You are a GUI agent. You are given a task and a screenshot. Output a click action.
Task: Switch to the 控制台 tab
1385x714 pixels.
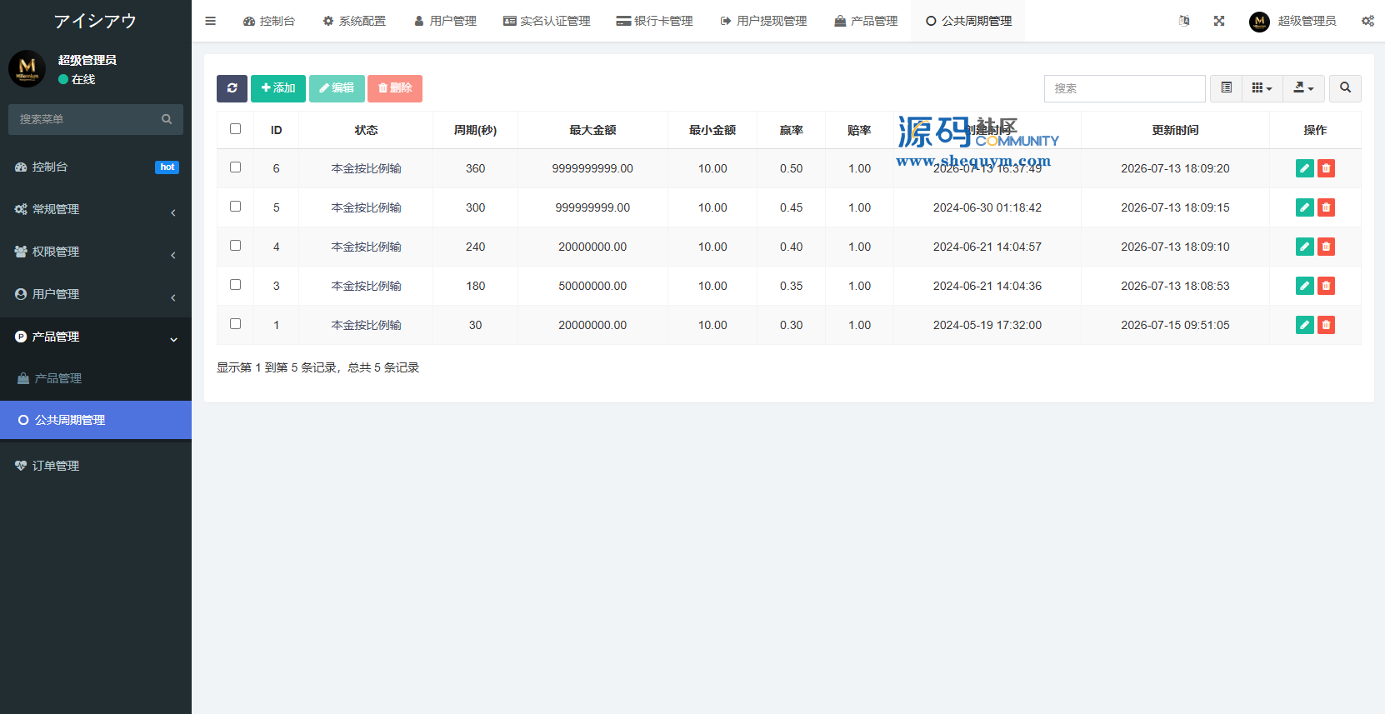click(x=269, y=21)
